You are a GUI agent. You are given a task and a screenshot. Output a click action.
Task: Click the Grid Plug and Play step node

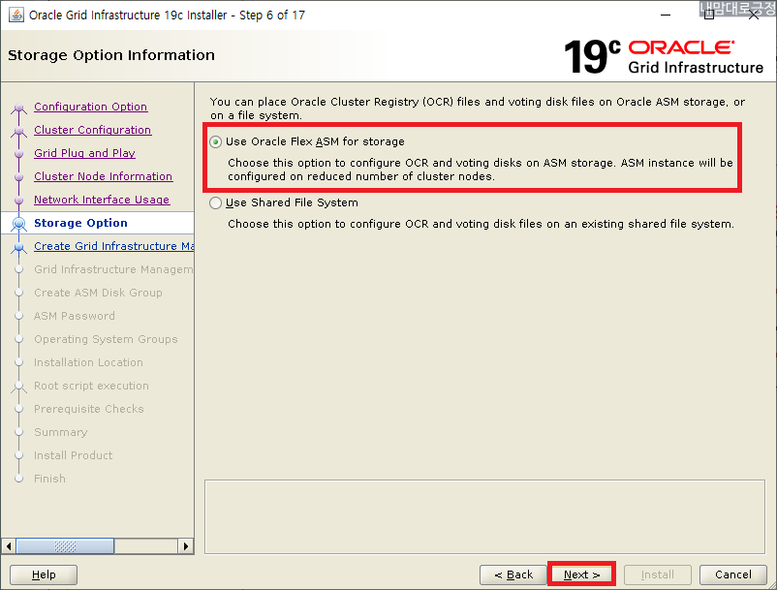pyautogui.click(x=18, y=154)
